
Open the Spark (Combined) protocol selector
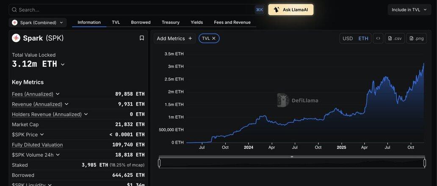[x=38, y=22]
